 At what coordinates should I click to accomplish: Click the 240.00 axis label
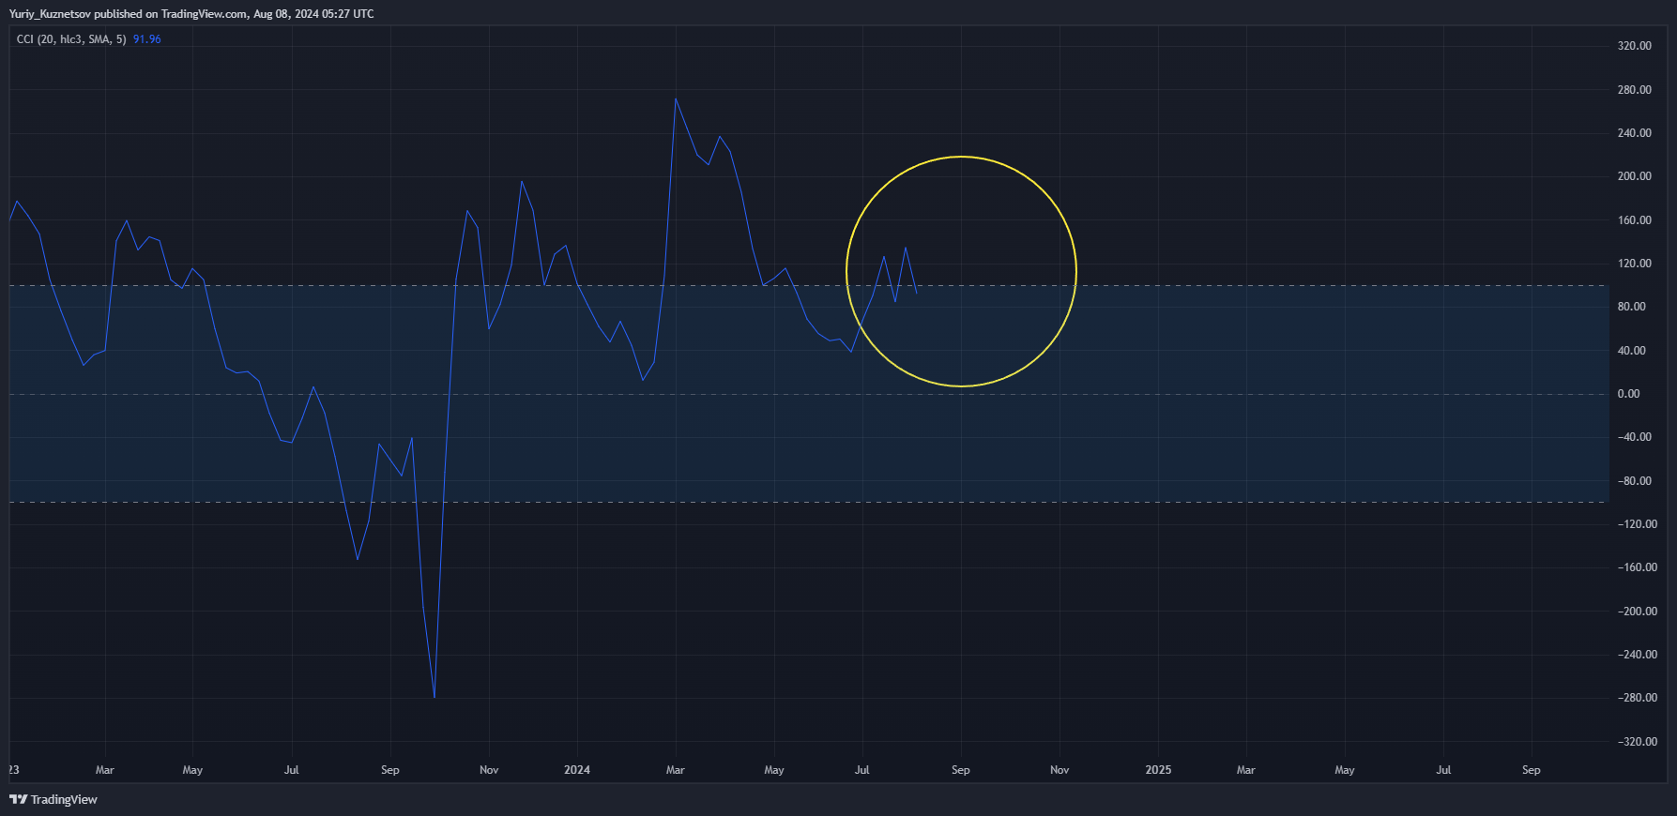pos(1634,133)
